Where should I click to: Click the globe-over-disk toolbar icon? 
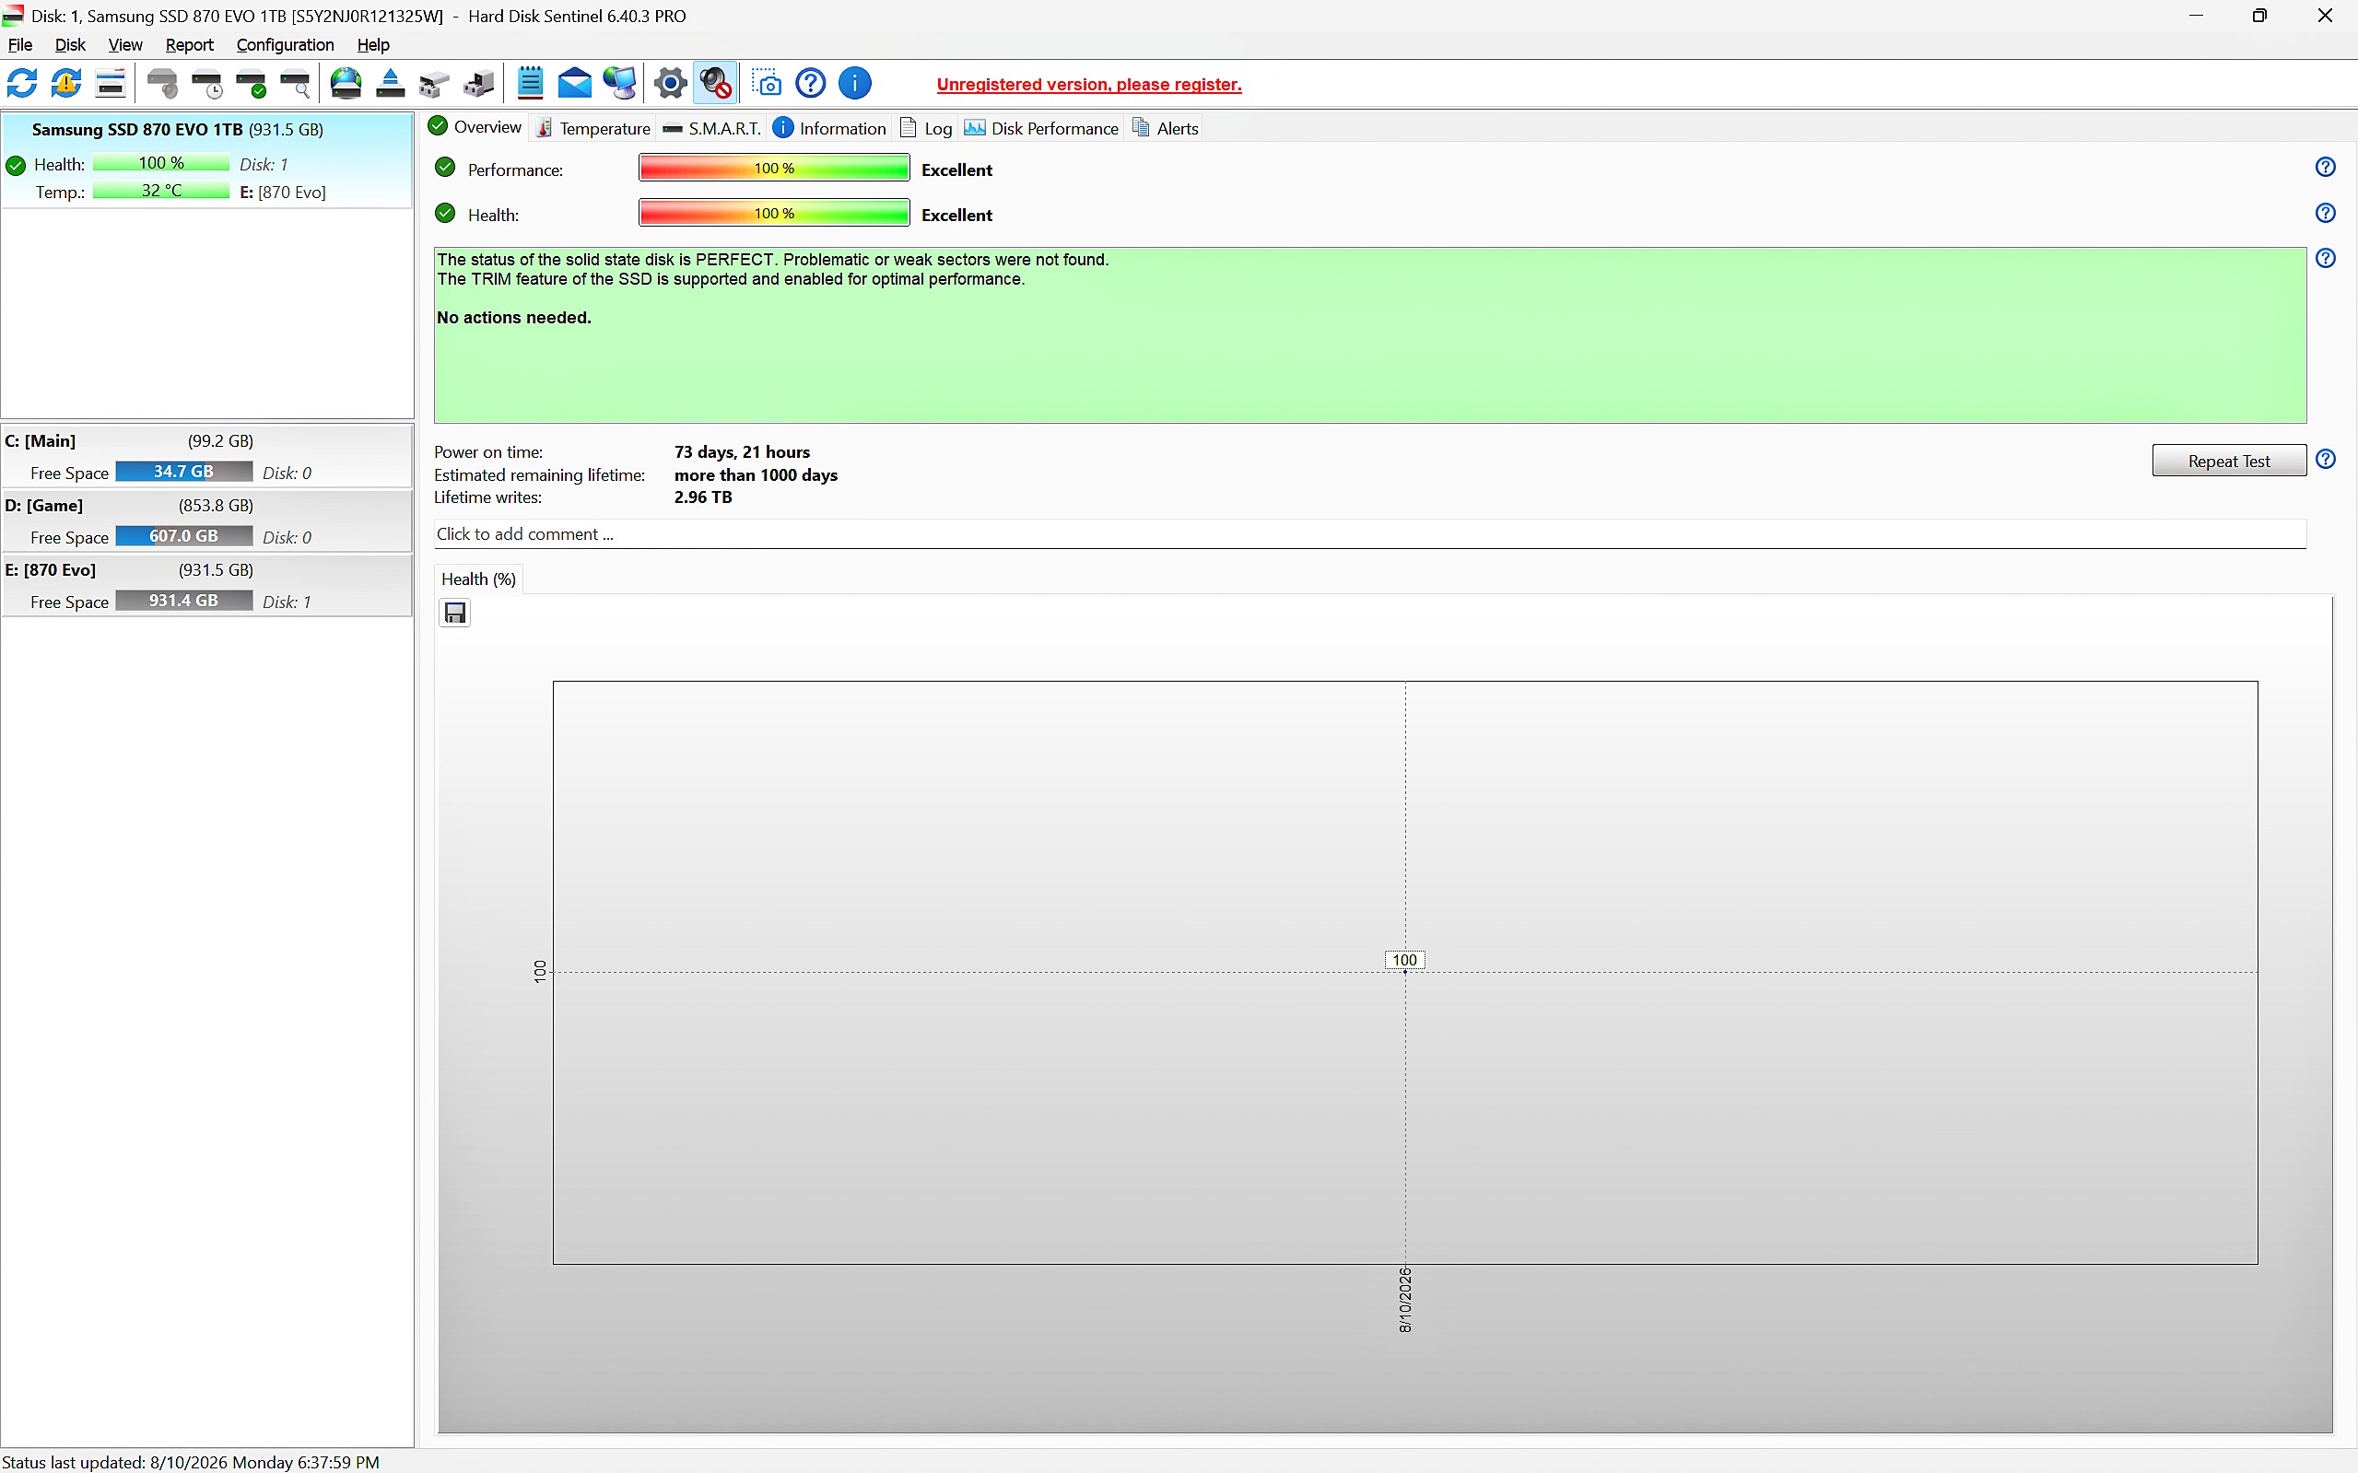(346, 84)
